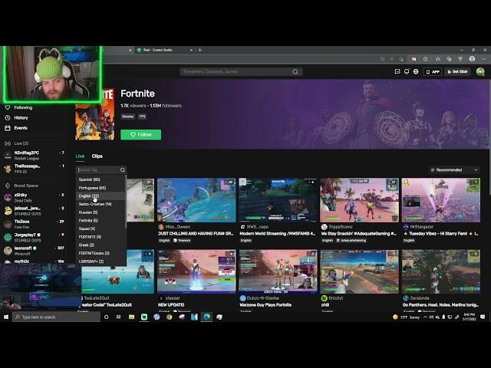
Task: Open leoncraft Minecraft channel in sidebar
Action: 34,251
